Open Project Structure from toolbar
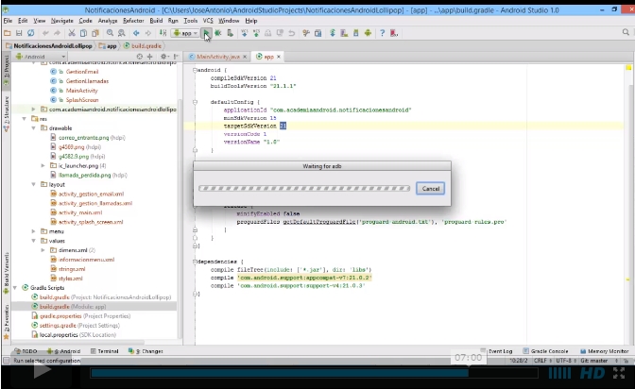635x389 pixels. pos(318,33)
